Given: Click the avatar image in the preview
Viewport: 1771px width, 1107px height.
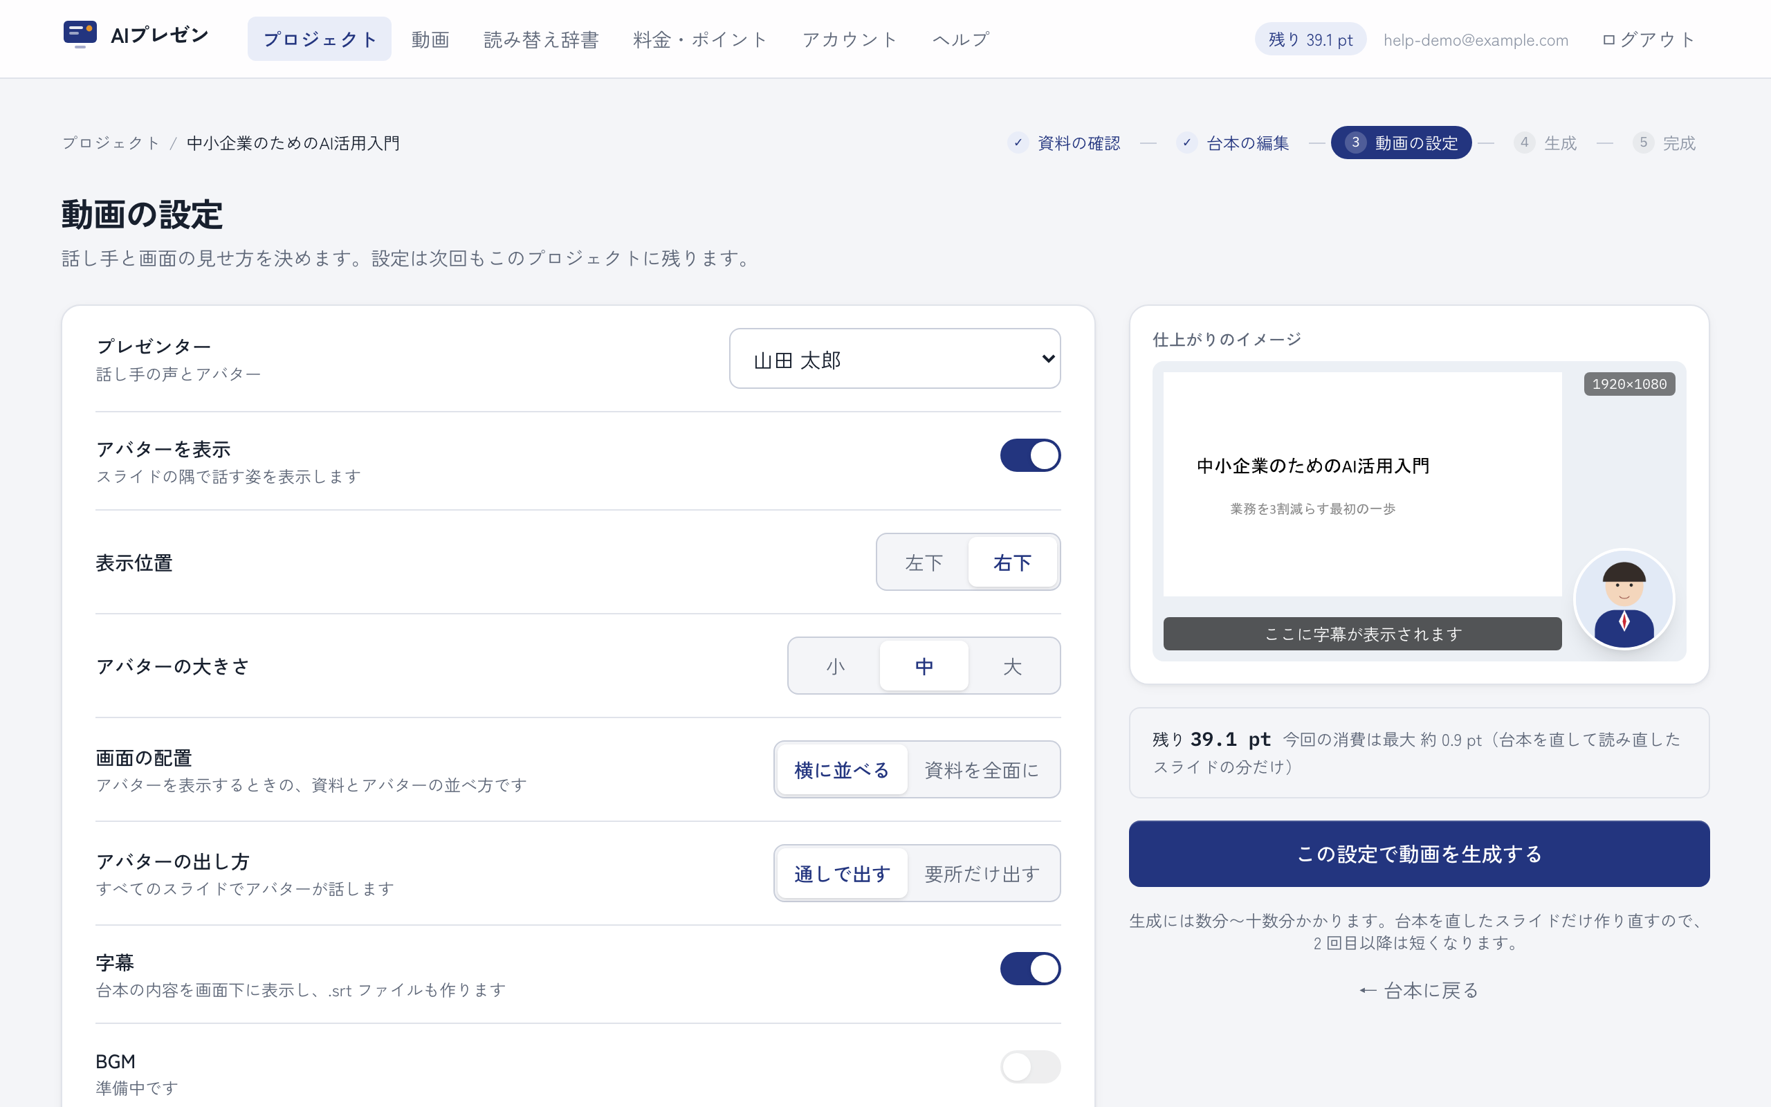Looking at the screenshot, I should [x=1624, y=601].
